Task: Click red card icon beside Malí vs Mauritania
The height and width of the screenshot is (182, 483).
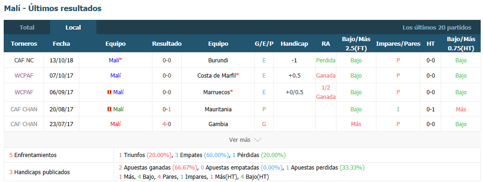Action: 109,109
